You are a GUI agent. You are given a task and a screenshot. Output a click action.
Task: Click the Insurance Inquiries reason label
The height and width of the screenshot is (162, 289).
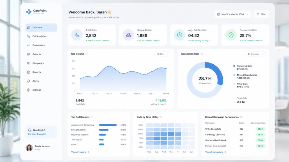coord(80,135)
